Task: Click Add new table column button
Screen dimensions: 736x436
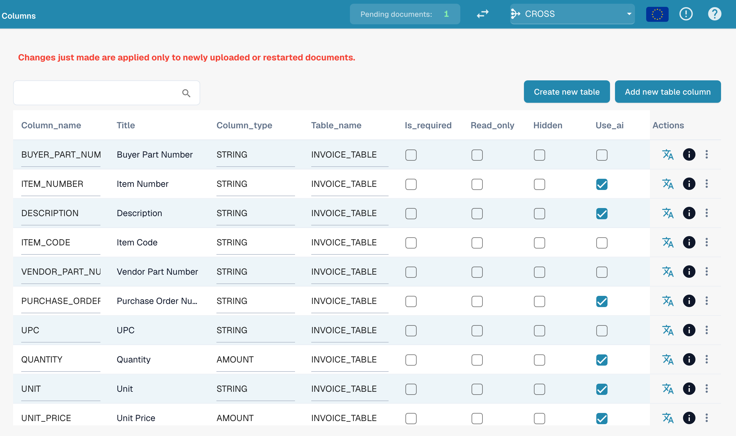Action: [x=668, y=92]
